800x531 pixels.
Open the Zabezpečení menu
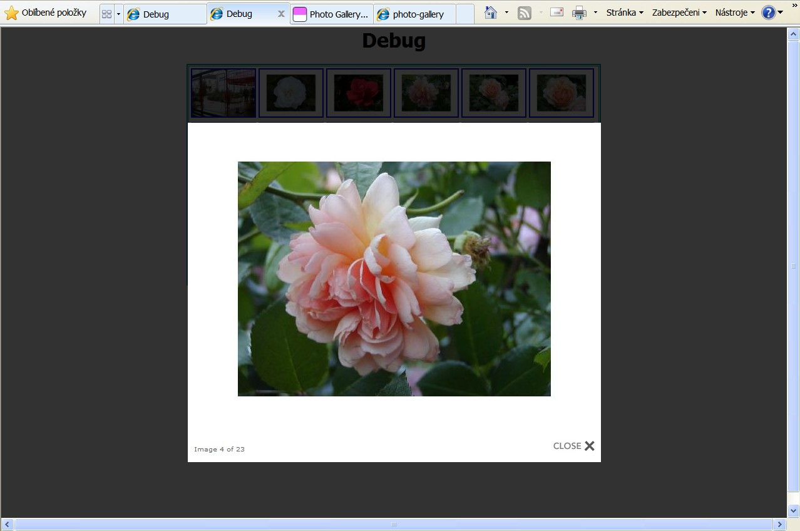(x=679, y=13)
